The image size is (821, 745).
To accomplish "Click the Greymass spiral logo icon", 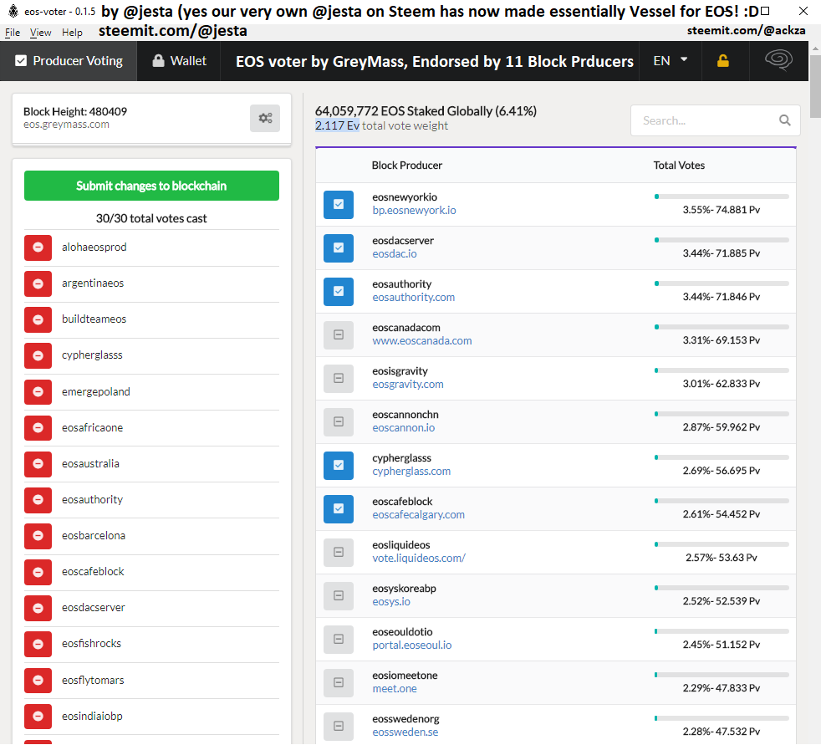I will click(x=778, y=60).
